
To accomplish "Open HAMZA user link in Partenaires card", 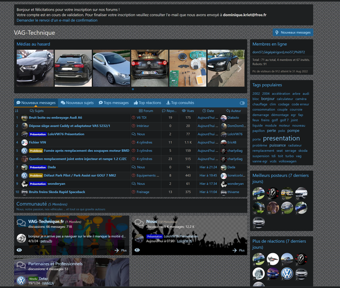I will pyautogui.click(x=48, y=283).
